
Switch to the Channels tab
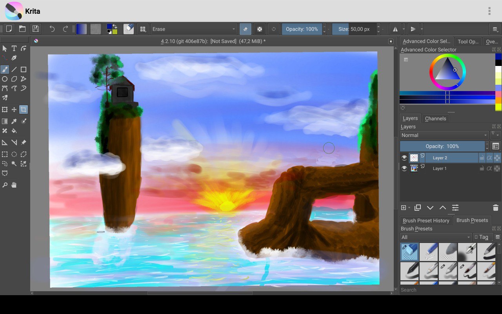tap(435, 118)
